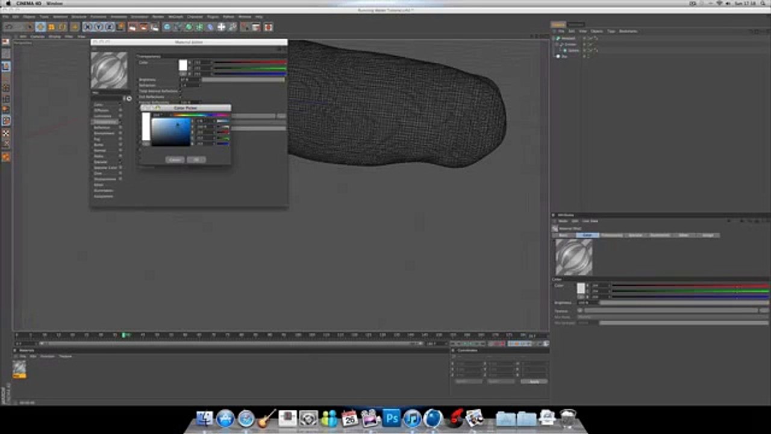Viewport: 771px width, 434px height.
Task: Click the Make Editable icon atop the left palette
Action: click(x=6, y=42)
